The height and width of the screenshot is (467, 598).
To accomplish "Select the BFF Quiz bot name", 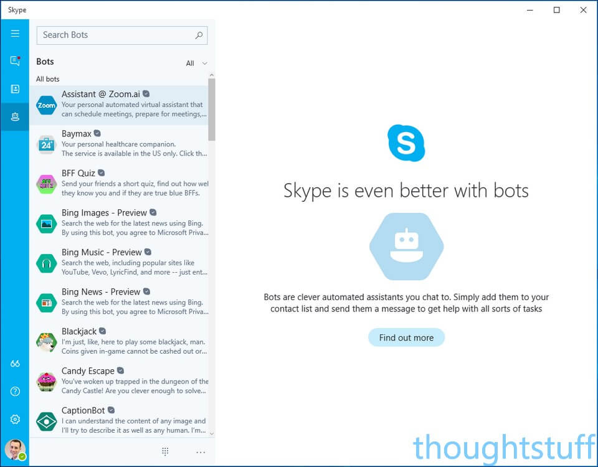I will coord(78,173).
